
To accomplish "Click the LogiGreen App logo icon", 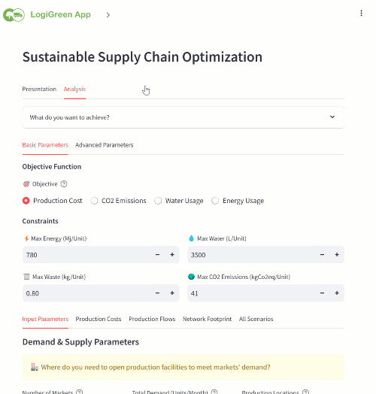I will (14, 15).
